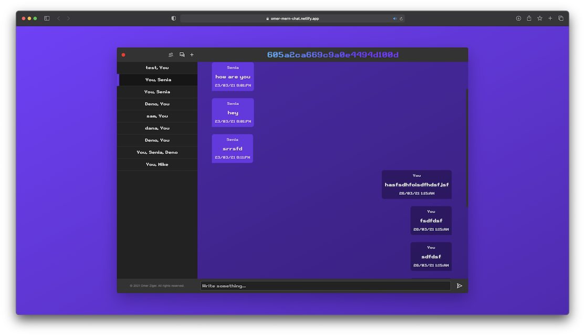Image resolution: width=585 pixels, height=336 pixels.
Task: Click Safari share icon
Action: [529, 18]
